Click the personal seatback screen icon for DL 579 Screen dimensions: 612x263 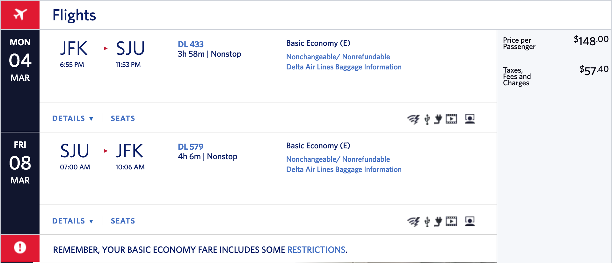click(x=470, y=221)
